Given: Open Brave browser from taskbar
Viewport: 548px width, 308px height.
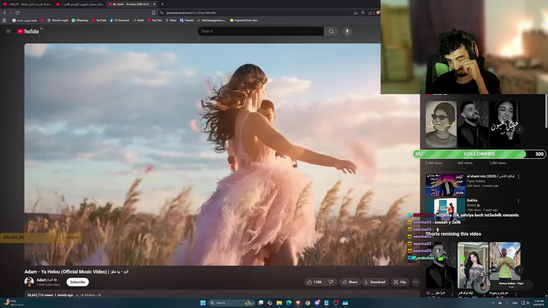Looking at the screenshot, I should tap(298, 303).
